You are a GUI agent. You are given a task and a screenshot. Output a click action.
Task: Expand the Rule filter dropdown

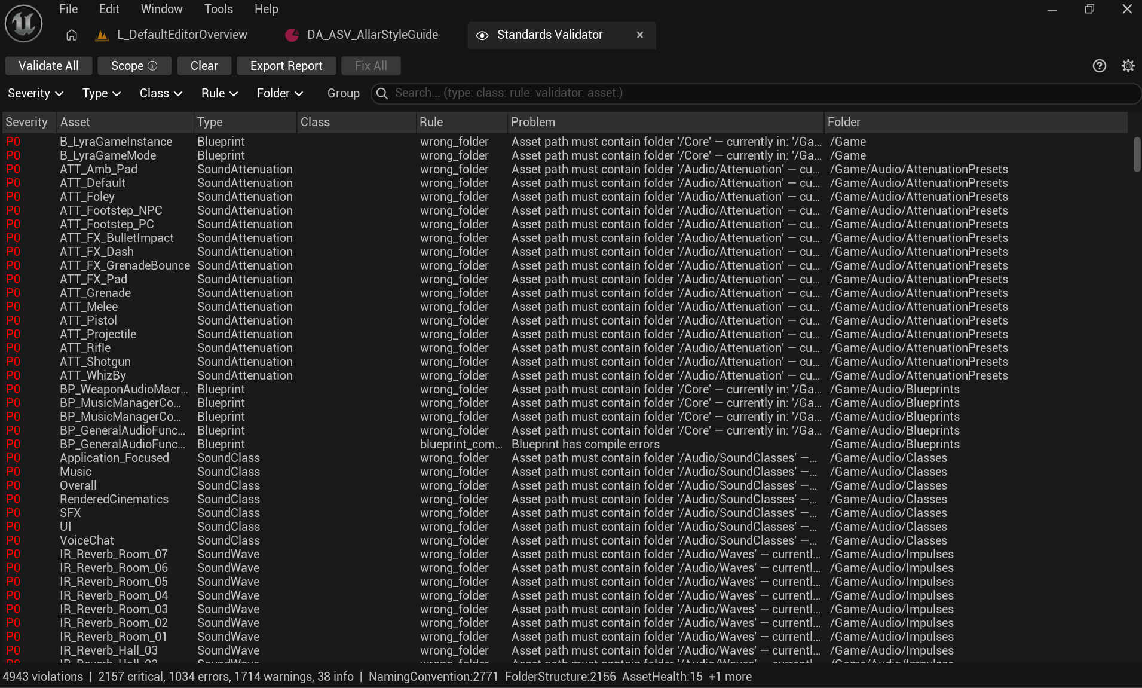219,93
